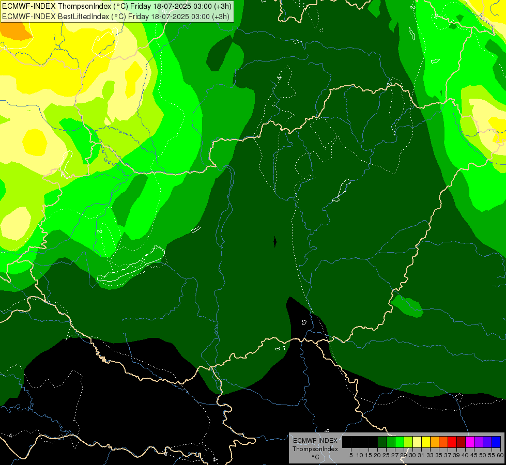Click the legend tick label 20
The image size is (506, 465).
tap(377, 455)
